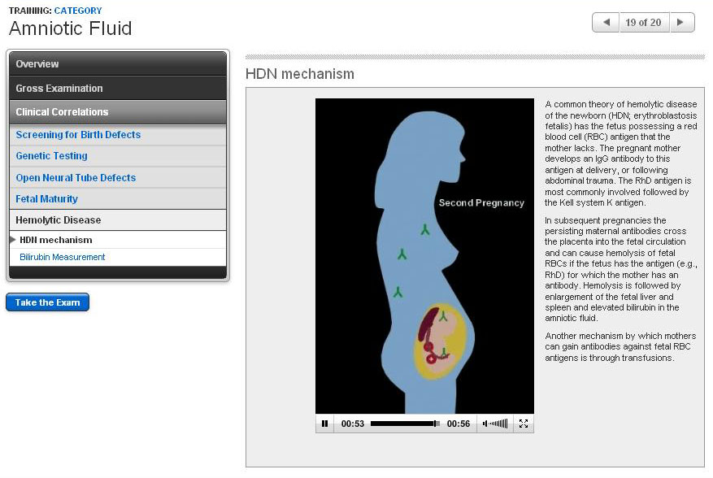
Task: Go to the next page arrow
Action: [x=681, y=23]
